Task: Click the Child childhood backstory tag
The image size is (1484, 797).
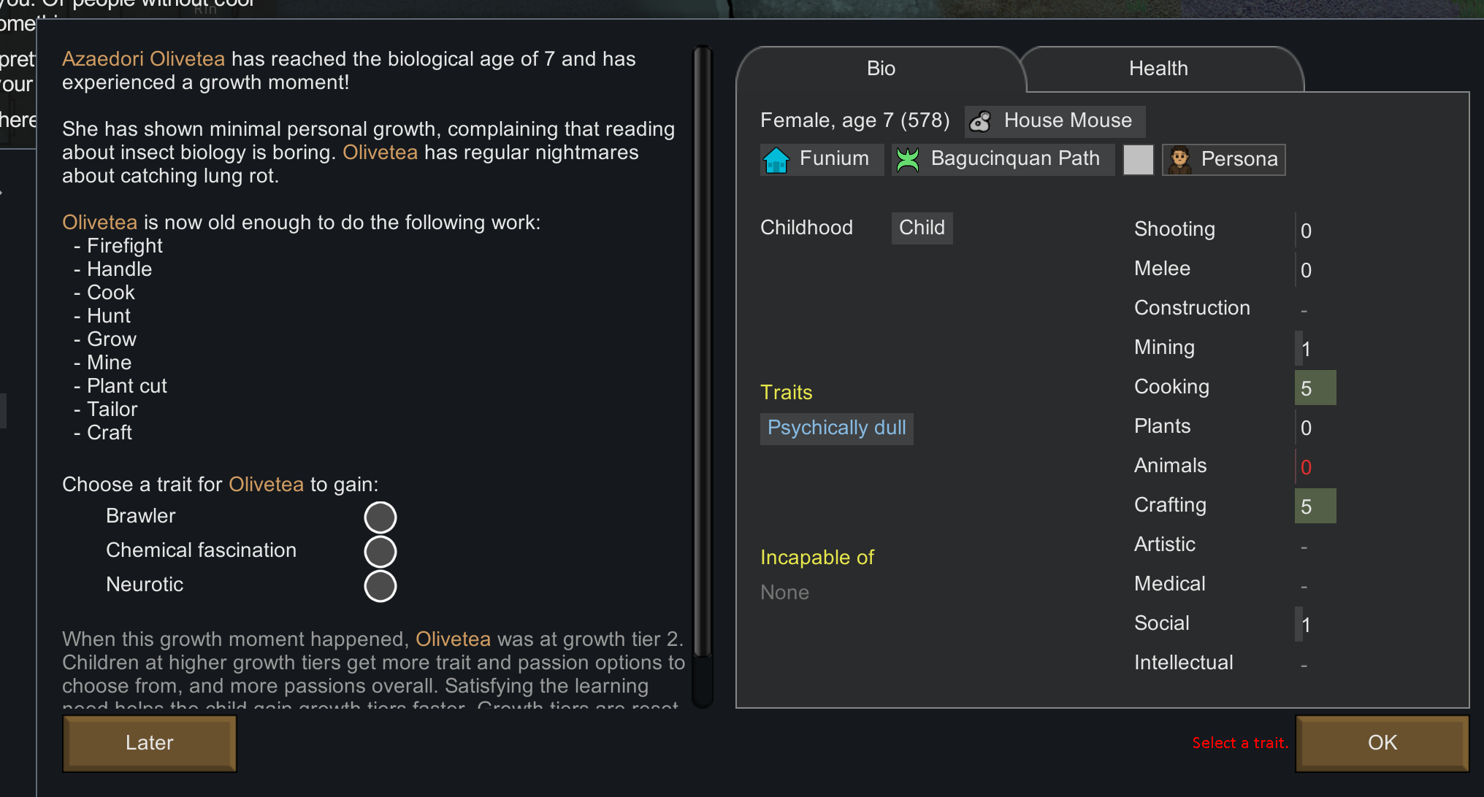Action: point(922,228)
